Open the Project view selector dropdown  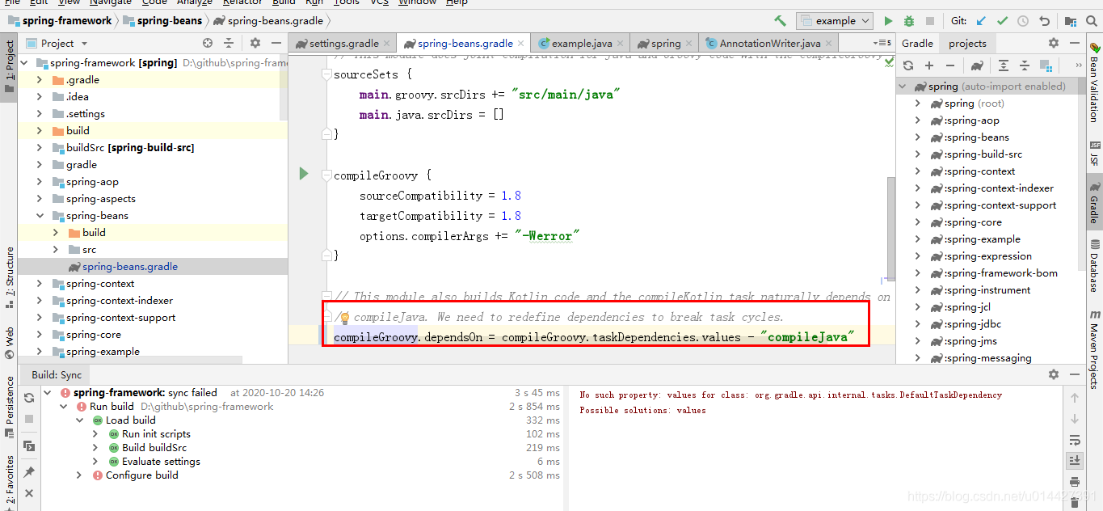57,43
